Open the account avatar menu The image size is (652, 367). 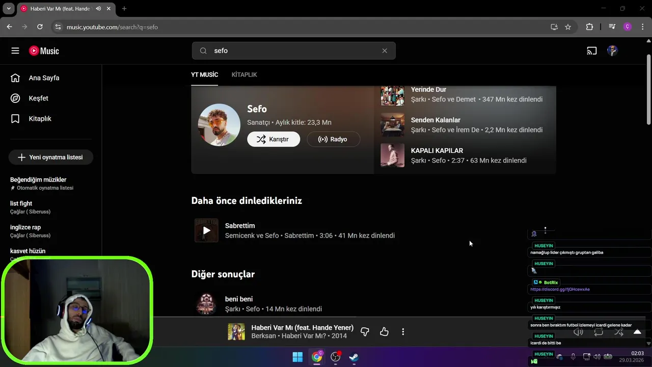[x=613, y=50]
